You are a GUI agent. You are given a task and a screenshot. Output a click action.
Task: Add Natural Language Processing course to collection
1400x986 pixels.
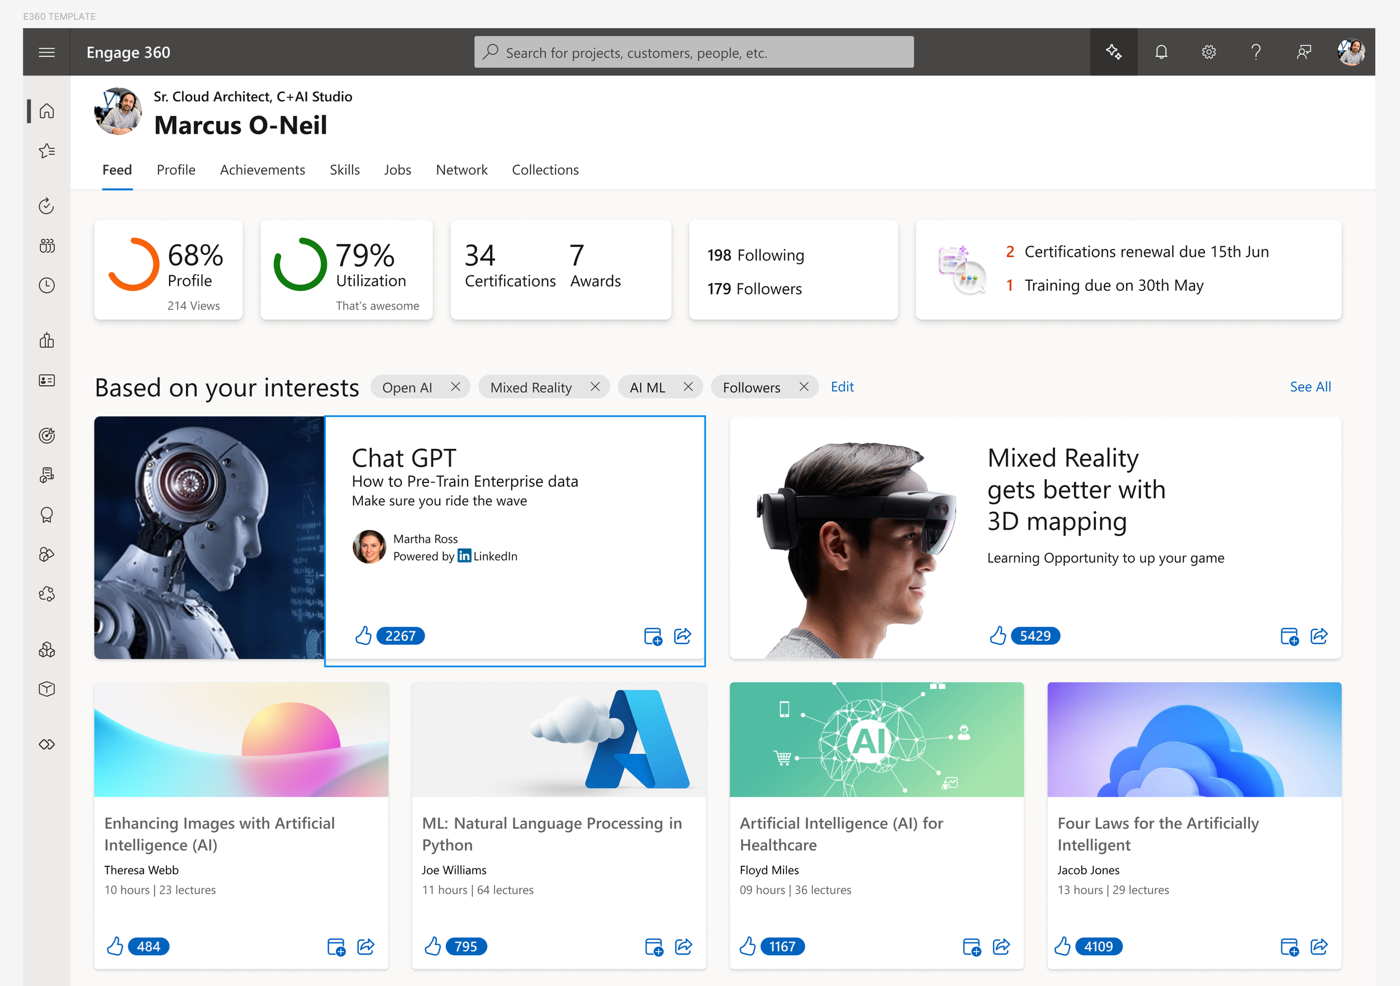click(x=654, y=947)
